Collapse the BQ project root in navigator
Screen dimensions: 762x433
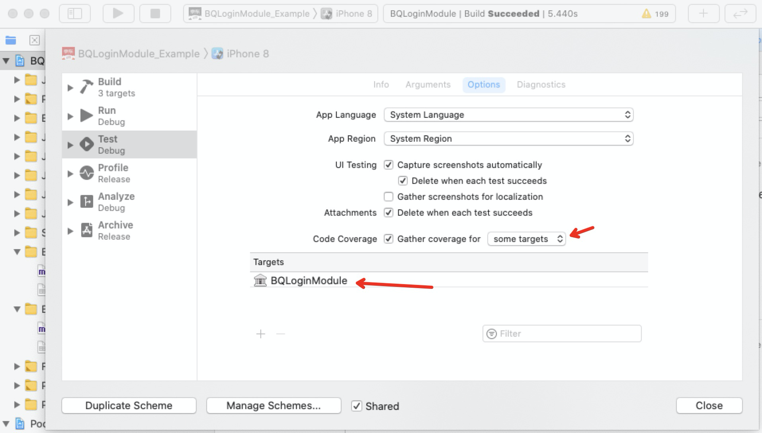pyautogui.click(x=6, y=61)
